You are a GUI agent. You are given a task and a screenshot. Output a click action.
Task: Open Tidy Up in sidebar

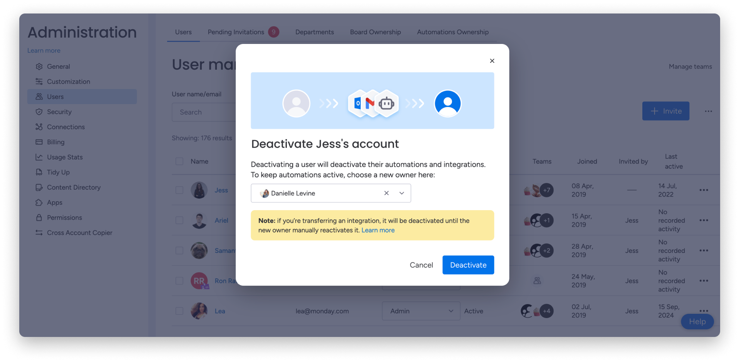(58, 172)
